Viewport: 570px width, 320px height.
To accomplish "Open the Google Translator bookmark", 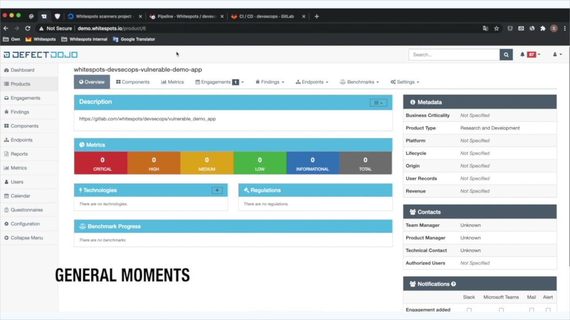I will pos(134,40).
